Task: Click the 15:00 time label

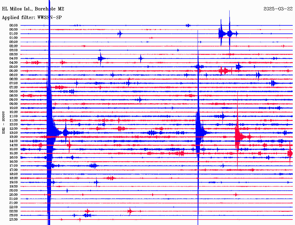Action: [14, 149]
